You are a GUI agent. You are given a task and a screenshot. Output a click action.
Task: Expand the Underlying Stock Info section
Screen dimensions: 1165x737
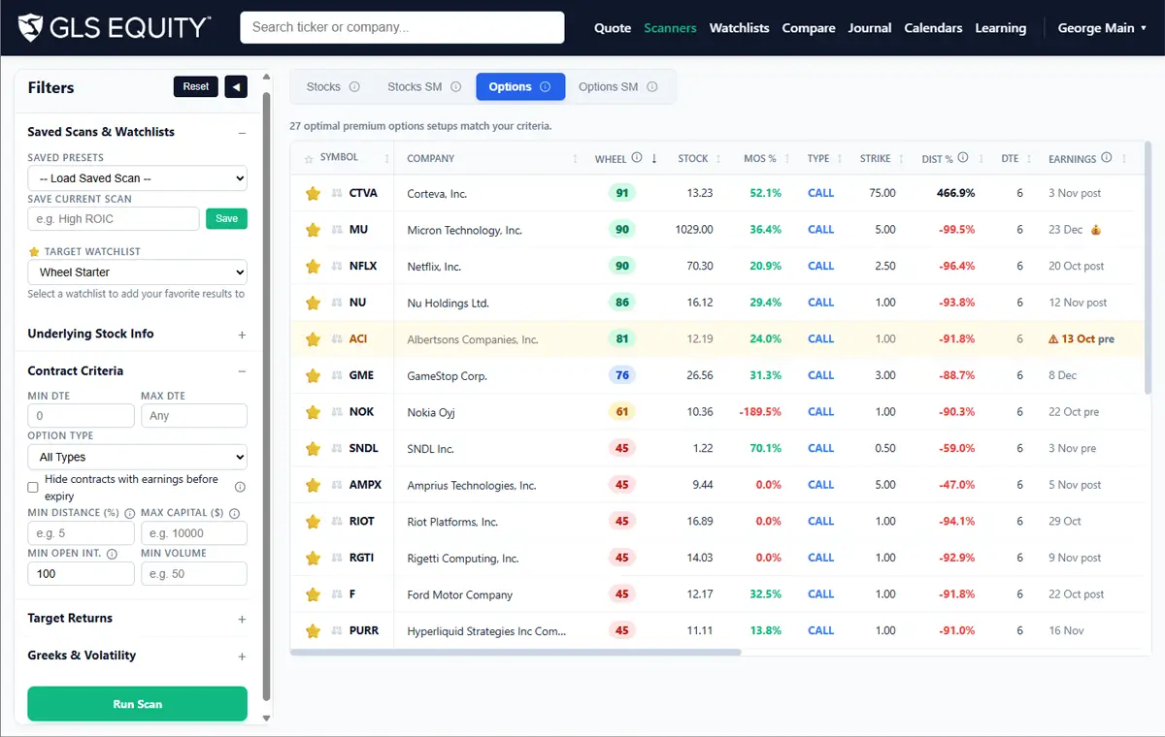pyautogui.click(x=242, y=335)
